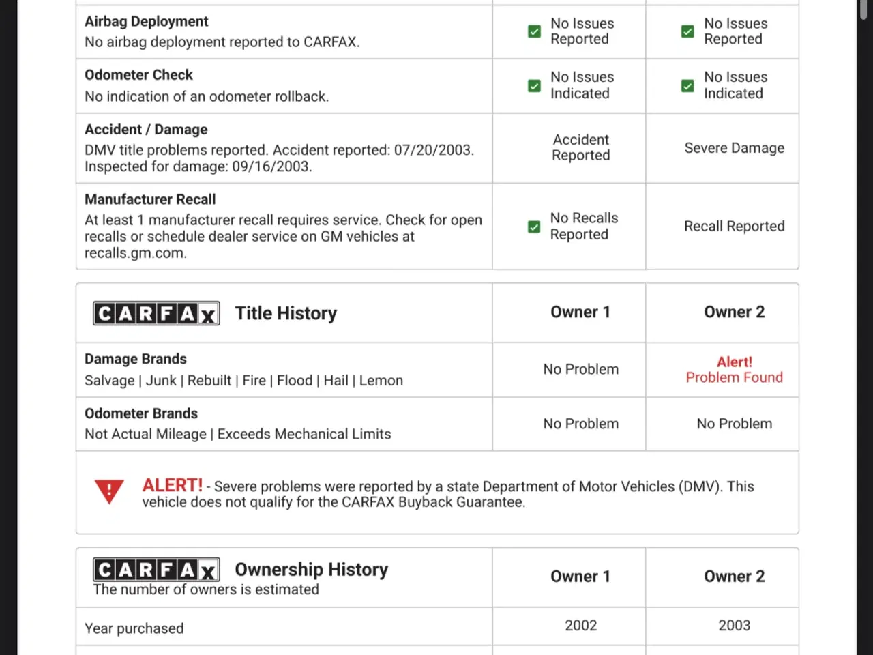Click Odometer Check green checkmark for Owner 1
873x655 pixels.
[534, 86]
